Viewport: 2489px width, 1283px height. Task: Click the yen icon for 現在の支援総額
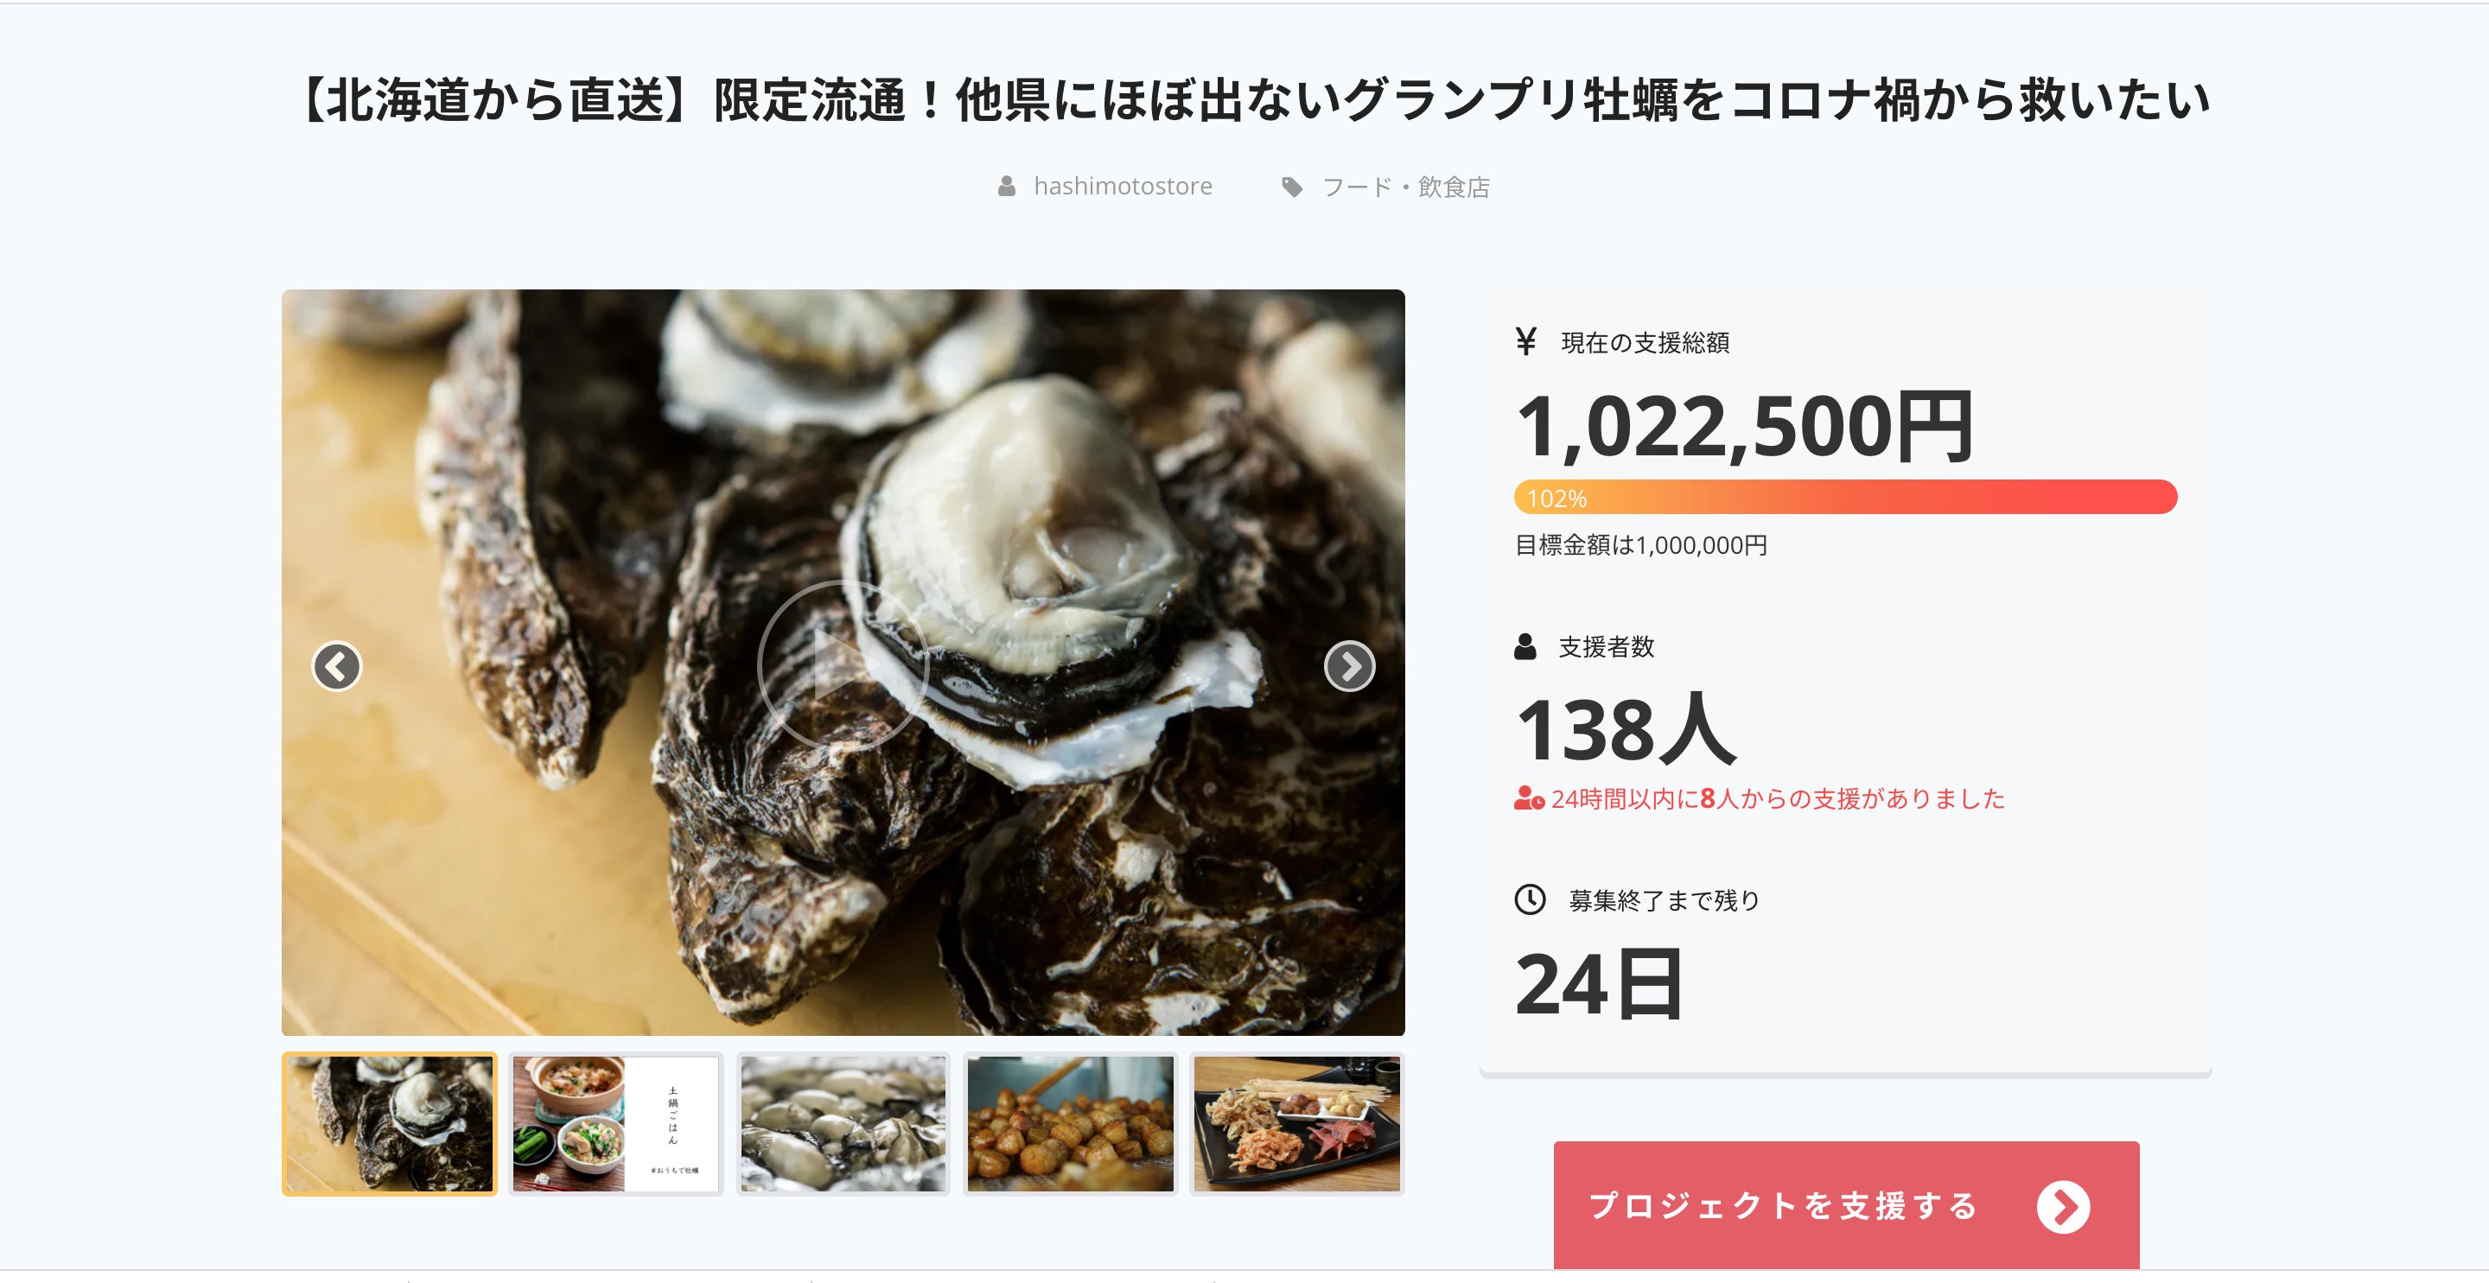pos(1525,341)
